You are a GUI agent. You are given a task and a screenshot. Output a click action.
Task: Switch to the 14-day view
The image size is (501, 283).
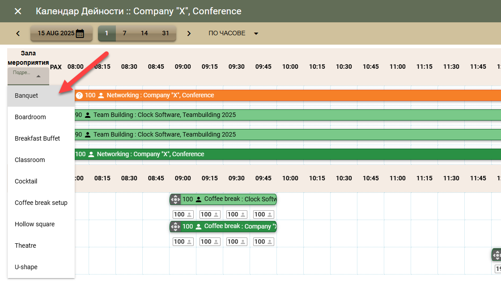(144, 33)
